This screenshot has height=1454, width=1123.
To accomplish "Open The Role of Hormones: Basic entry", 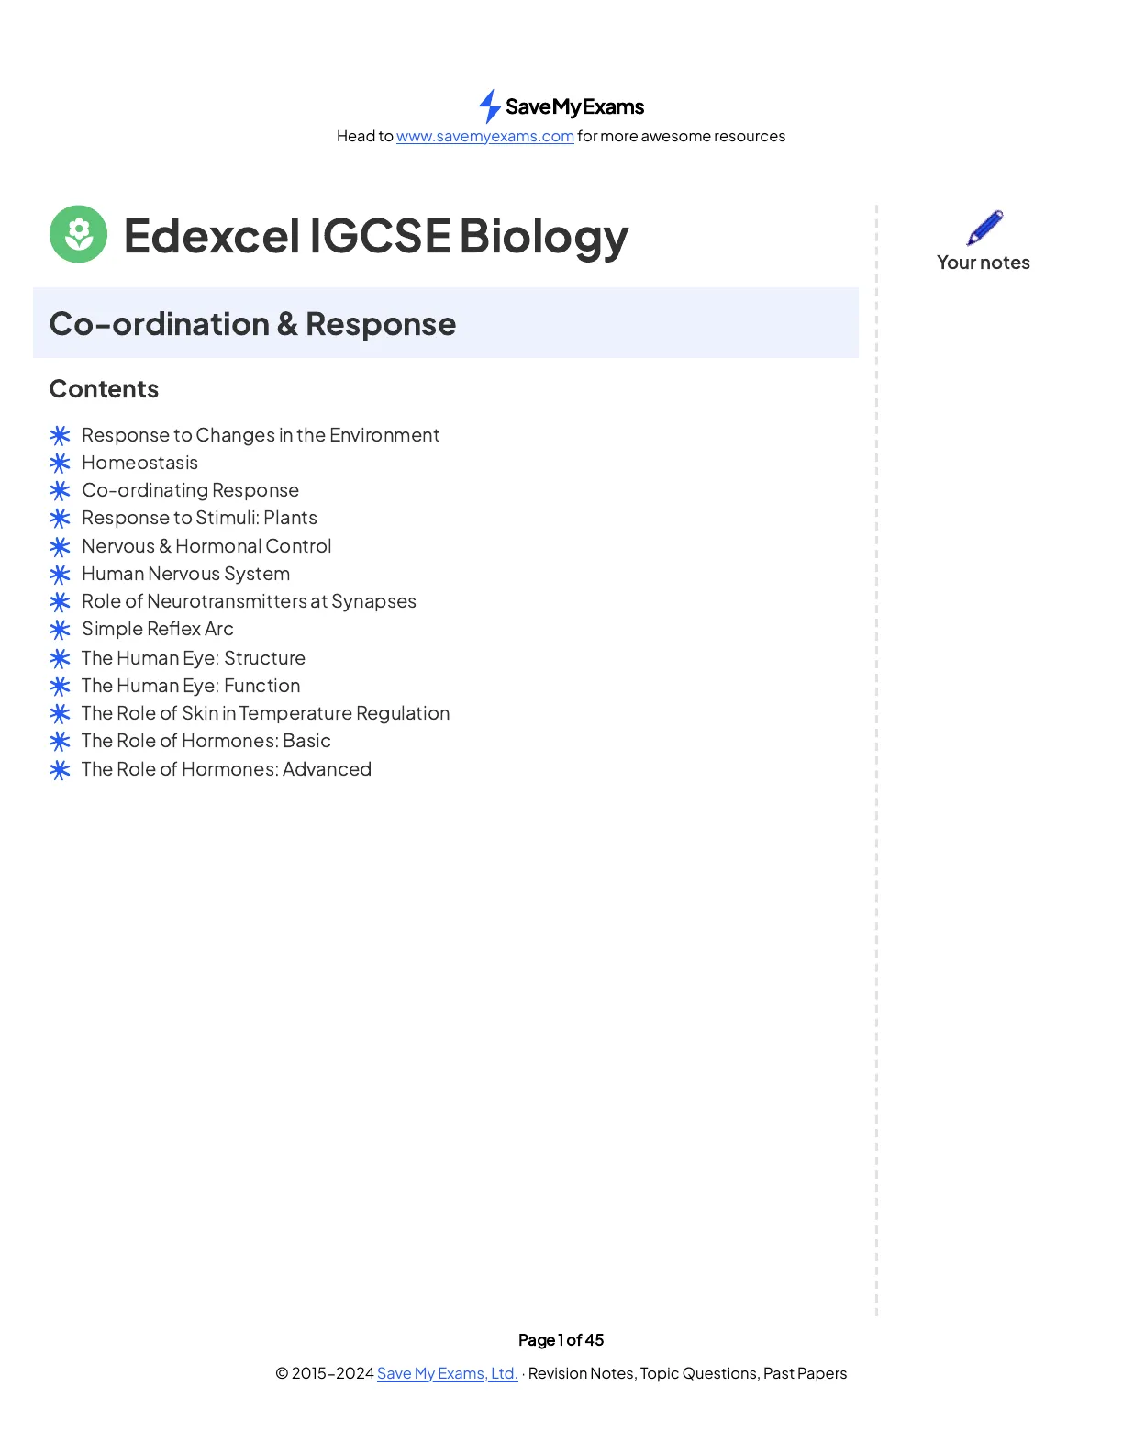I will [206, 741].
